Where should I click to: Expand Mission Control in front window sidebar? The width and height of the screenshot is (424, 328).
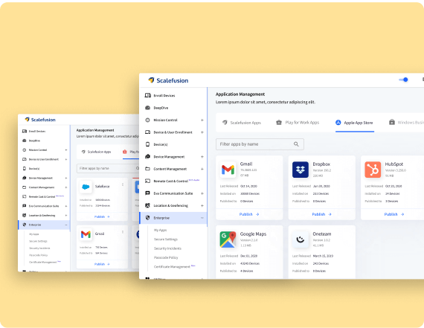click(x=202, y=120)
